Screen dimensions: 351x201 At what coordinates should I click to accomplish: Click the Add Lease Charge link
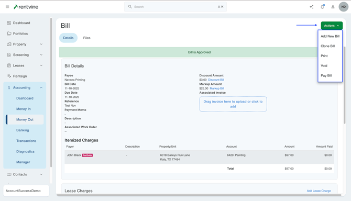[x=319, y=191]
